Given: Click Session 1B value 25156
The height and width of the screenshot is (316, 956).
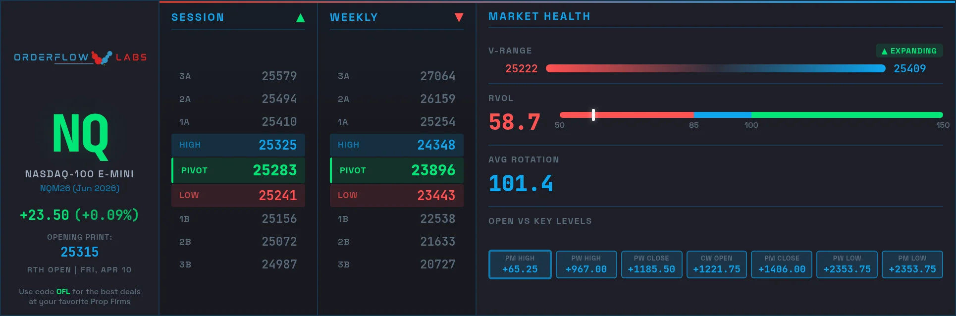Looking at the screenshot, I should click(x=279, y=219).
